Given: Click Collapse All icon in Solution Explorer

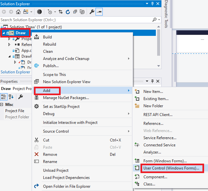Looking at the screenshot, I should point(75,12).
